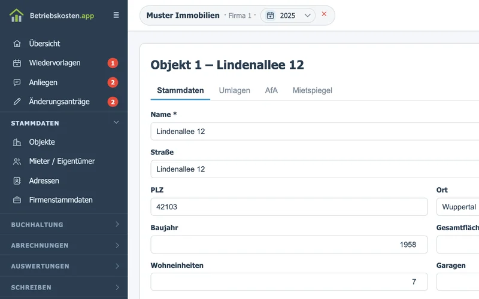Screen dimensions: 479x299
Task: Toggle the sidebar hamburger menu
Action: (116, 15)
